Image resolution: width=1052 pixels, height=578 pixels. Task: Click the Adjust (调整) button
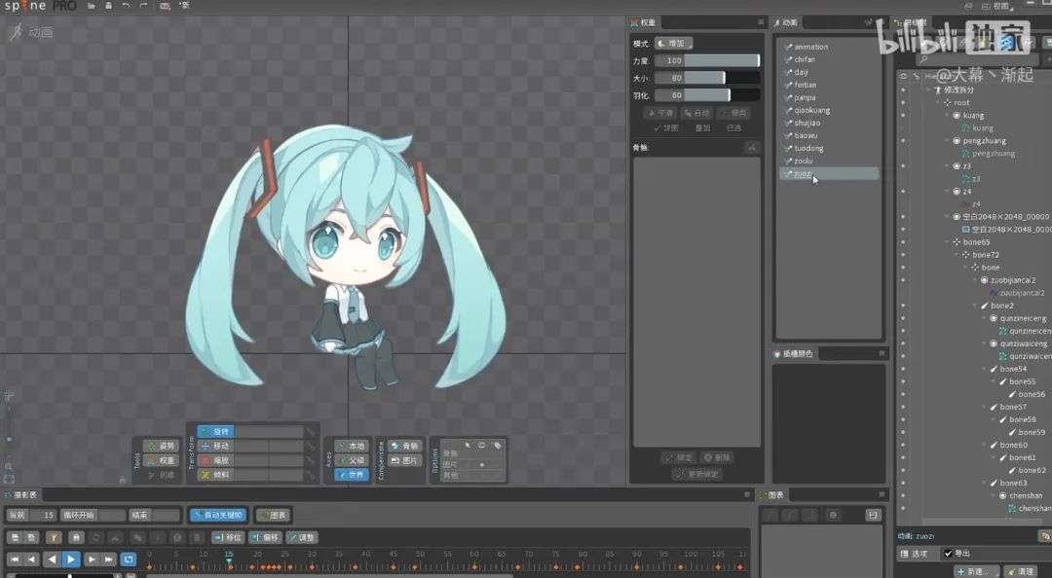coord(301,538)
